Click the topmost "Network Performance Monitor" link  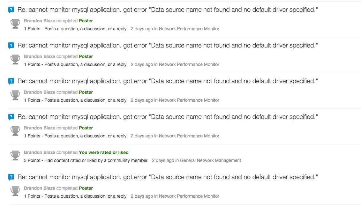tap(189, 29)
